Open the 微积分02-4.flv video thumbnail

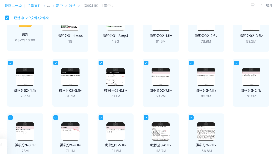(25, 77)
